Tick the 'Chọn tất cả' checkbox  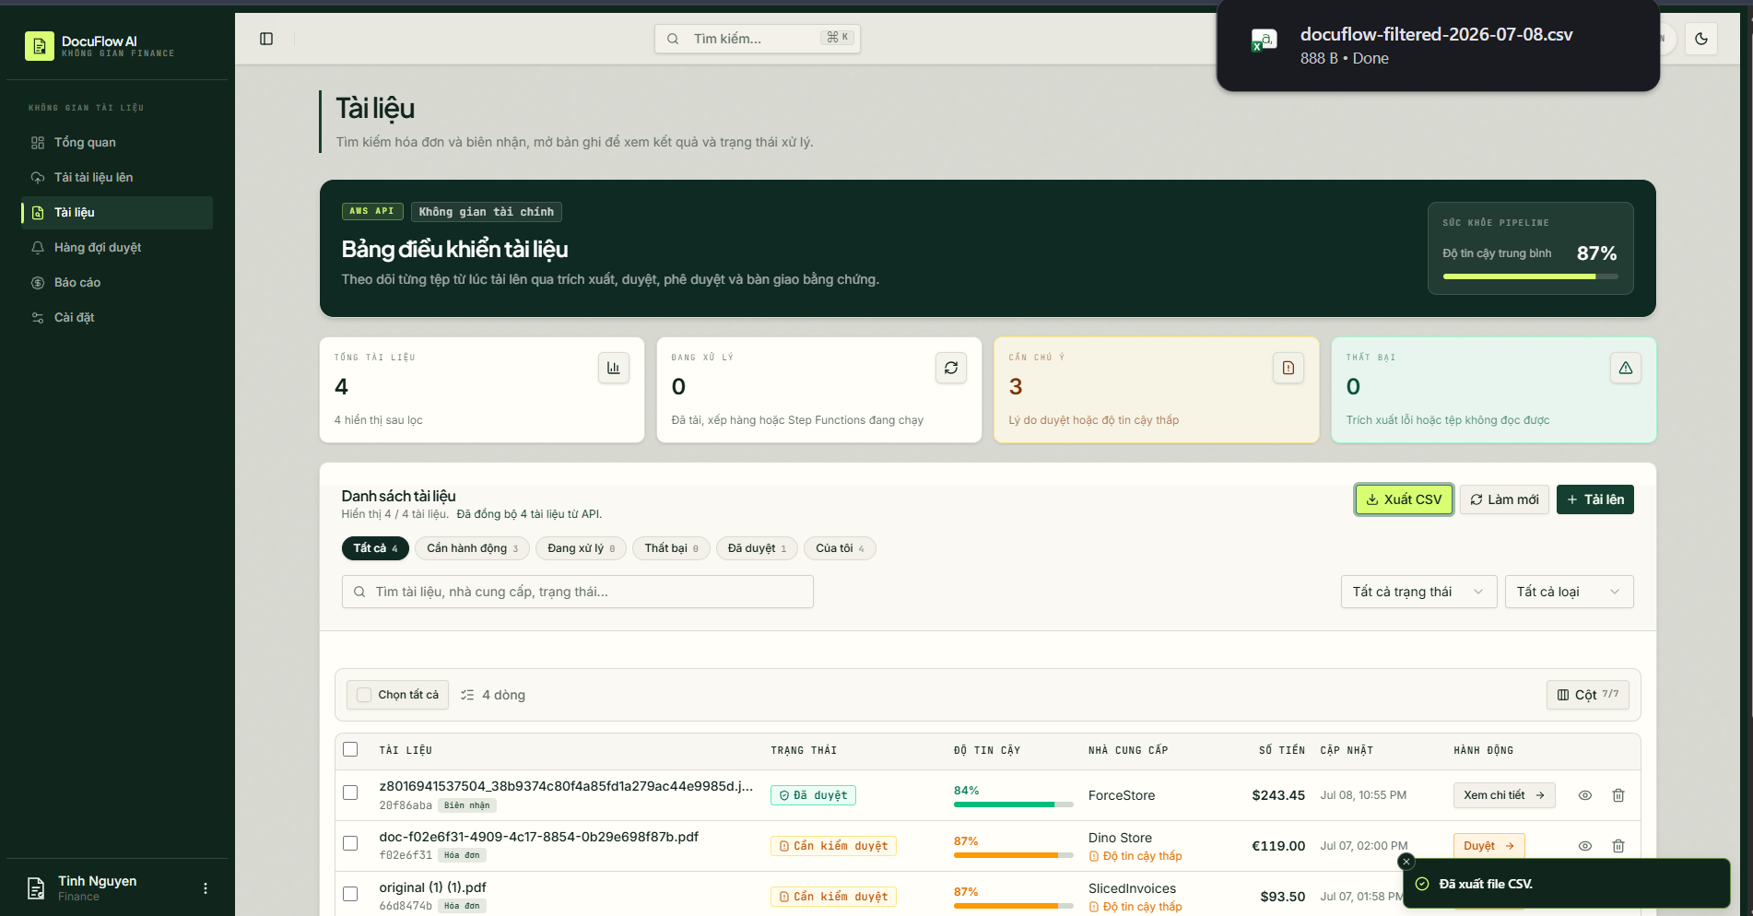[364, 695]
